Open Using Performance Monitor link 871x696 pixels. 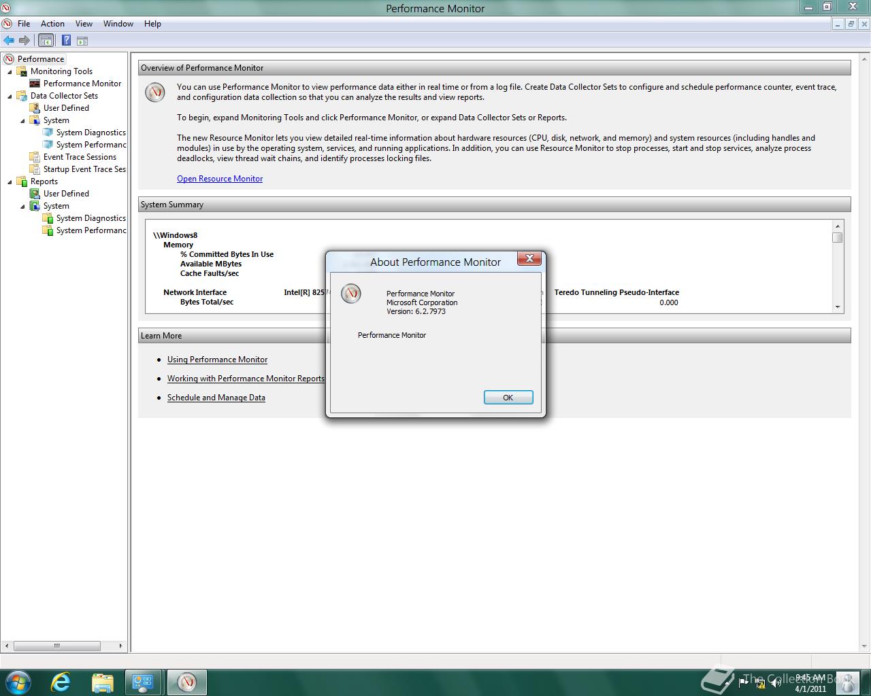(217, 360)
